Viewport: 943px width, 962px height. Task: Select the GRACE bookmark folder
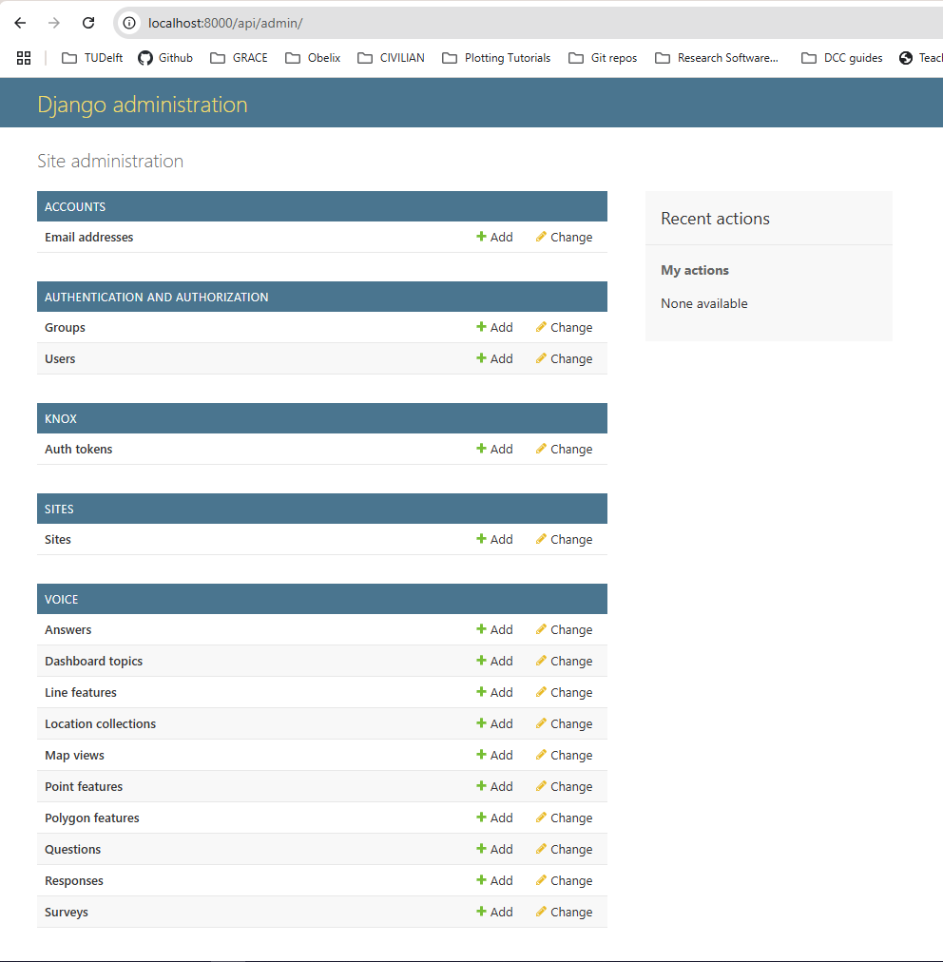click(x=239, y=58)
